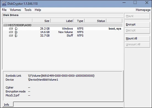Click the Pkcs5.2 prf label
Image resolution: width=152 pixels, height=108 pixels.
(x=12, y=95)
